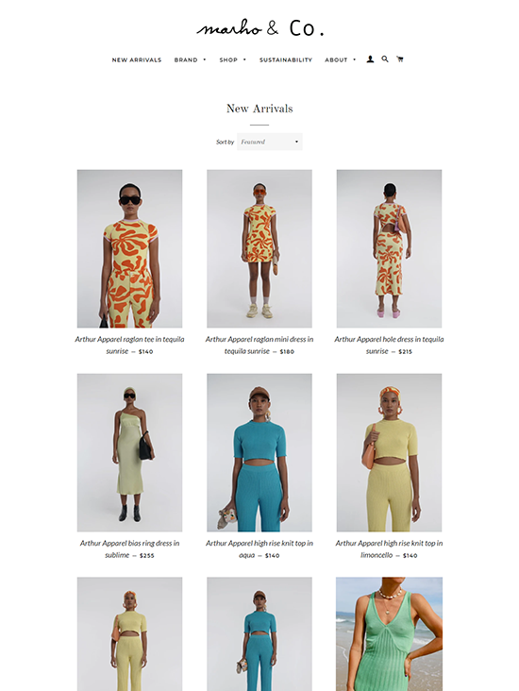This screenshot has width=519, height=691.
Task: Expand the About dropdown menu
Action: click(x=340, y=59)
